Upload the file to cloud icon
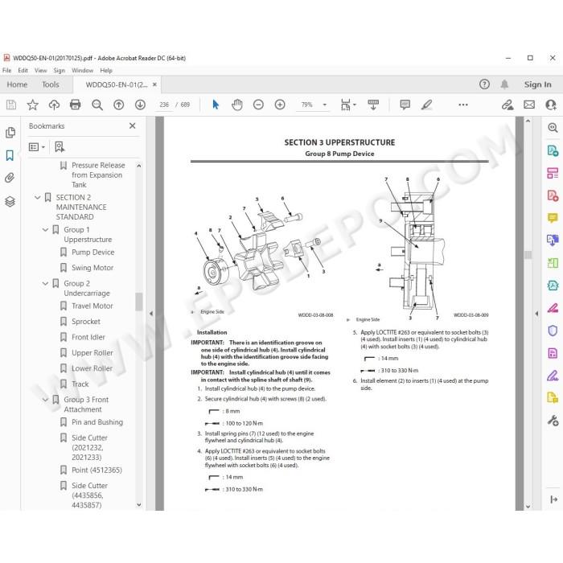This screenshot has width=563, height=563. 54,105
